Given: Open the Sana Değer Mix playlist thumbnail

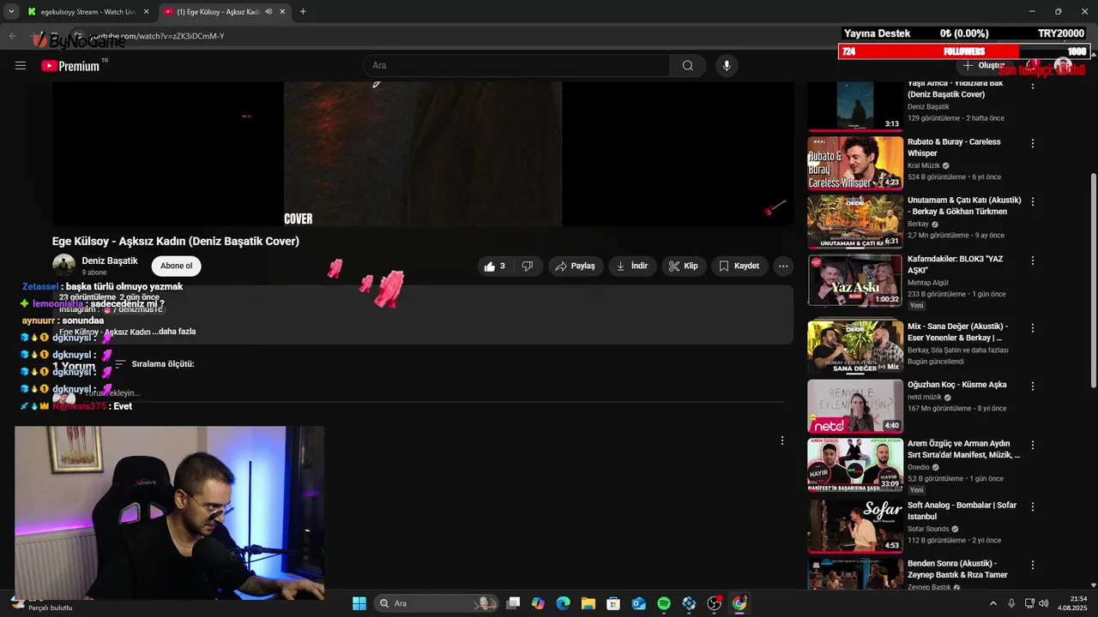Looking at the screenshot, I should [x=855, y=347].
